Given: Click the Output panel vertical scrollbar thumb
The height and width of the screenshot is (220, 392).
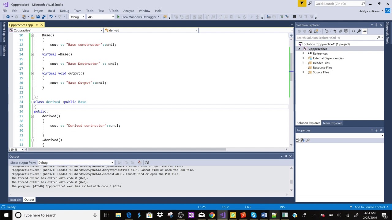Looking at the screenshot, I should click(291, 182).
